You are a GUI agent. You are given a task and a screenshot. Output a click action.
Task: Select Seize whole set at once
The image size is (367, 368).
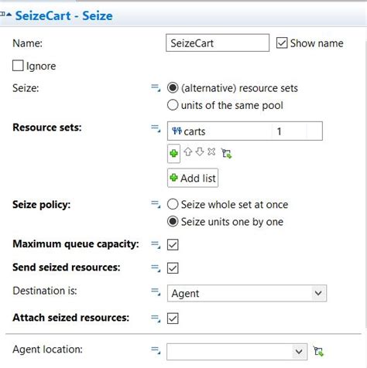173,204
